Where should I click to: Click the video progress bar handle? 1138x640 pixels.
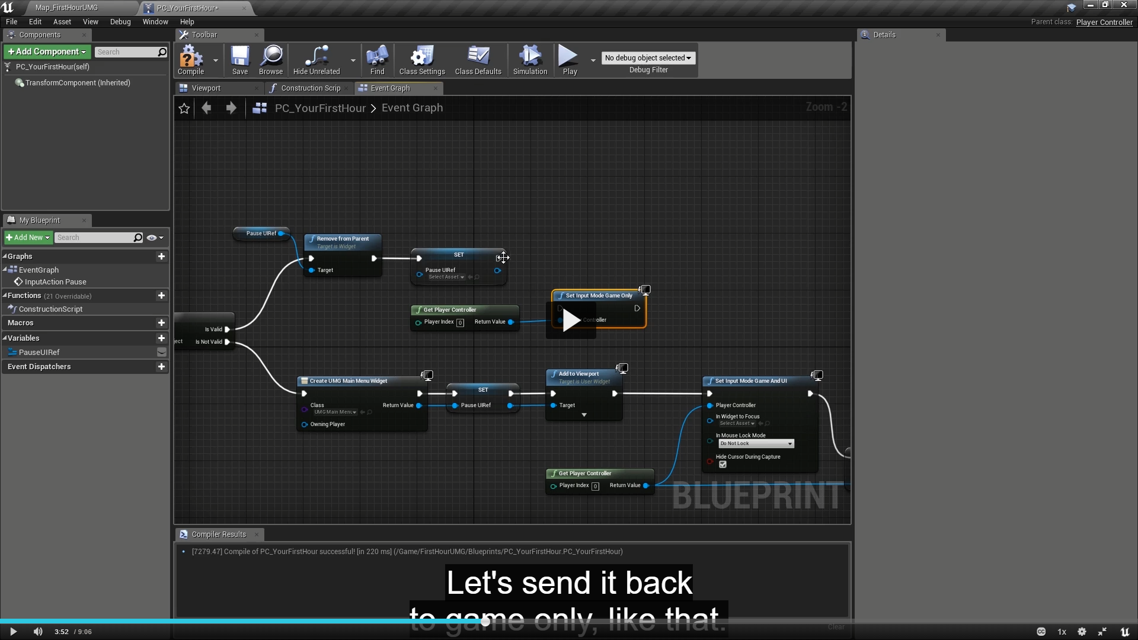coord(485,622)
